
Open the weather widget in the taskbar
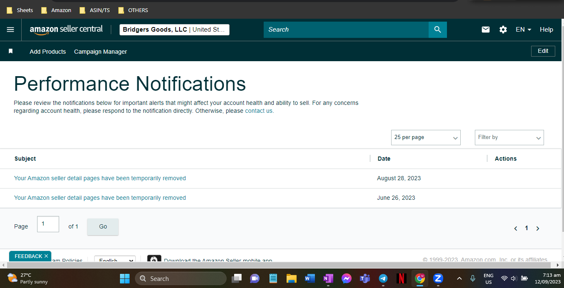click(x=27, y=278)
